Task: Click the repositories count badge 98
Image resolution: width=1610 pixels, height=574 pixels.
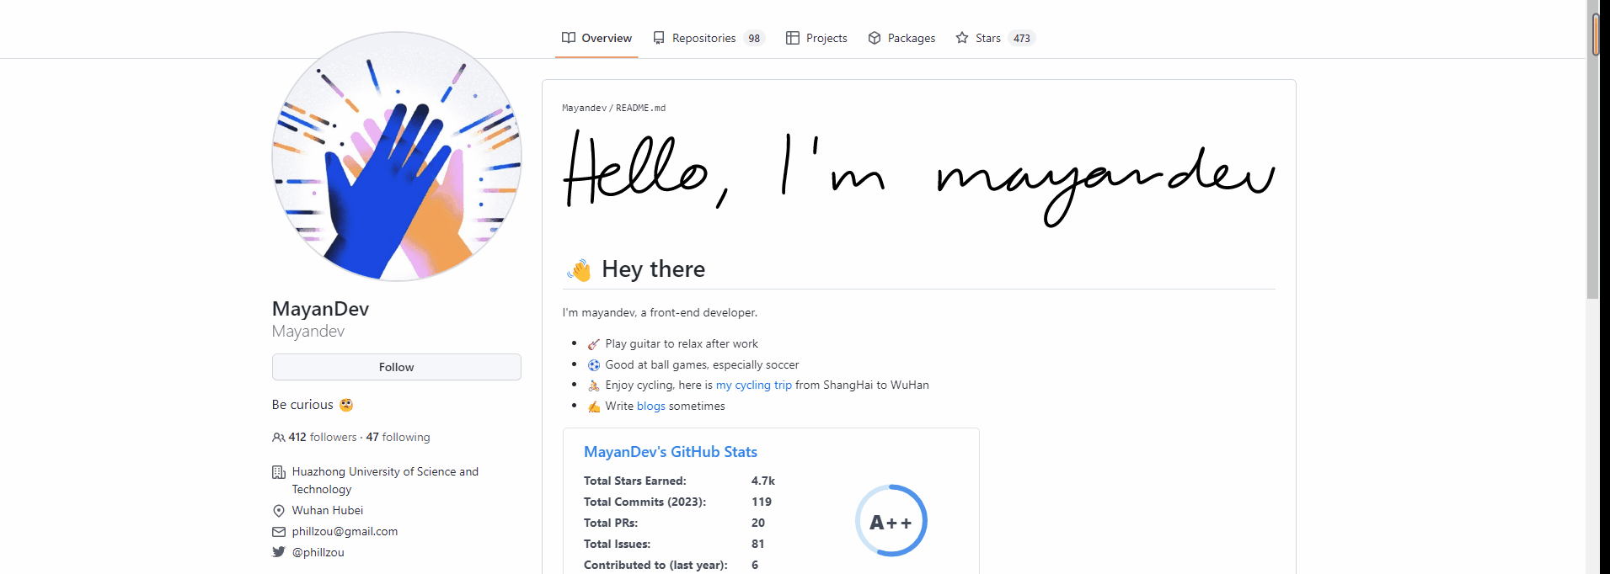Action: (x=754, y=38)
